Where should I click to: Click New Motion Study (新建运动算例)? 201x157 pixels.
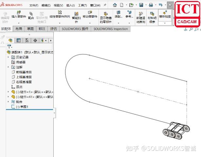(x=141, y=18)
